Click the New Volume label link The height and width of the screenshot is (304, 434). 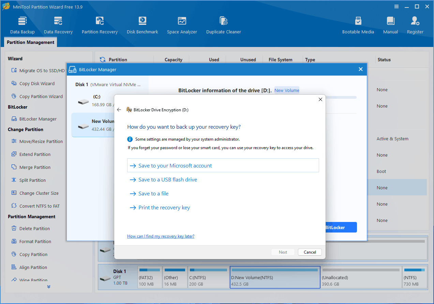click(x=287, y=90)
